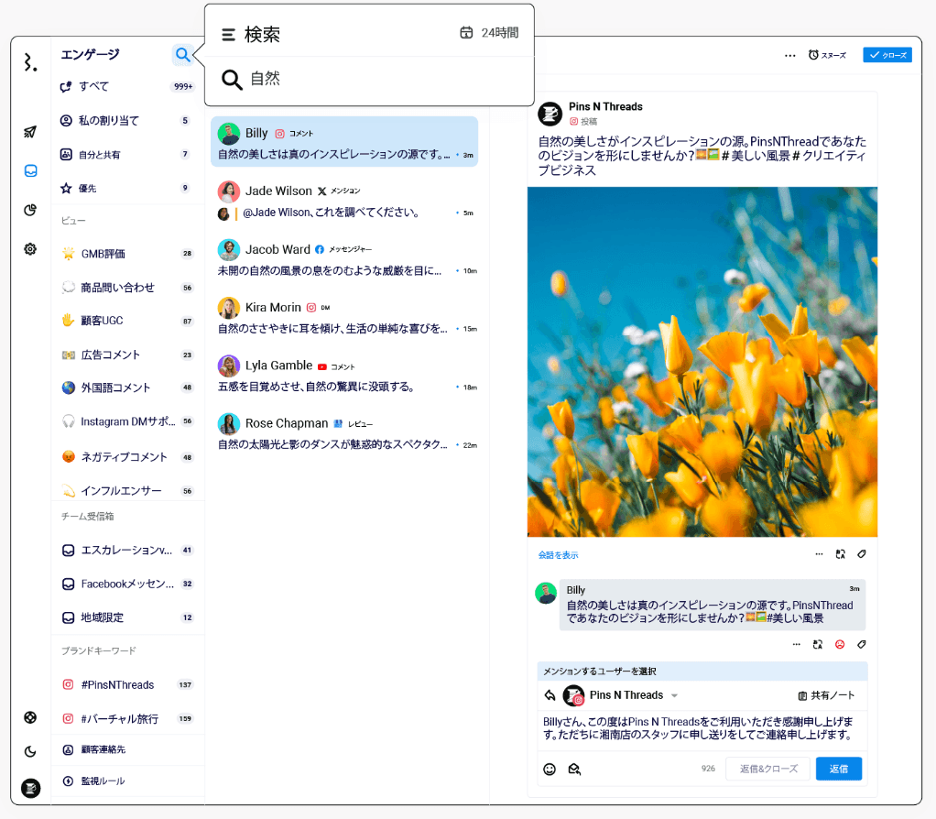Expand the Pins N Threads account dropdown
Viewport: 936px width, 819px height.
tap(675, 696)
